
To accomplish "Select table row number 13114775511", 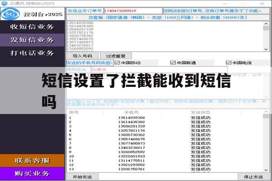I will point(131,161).
